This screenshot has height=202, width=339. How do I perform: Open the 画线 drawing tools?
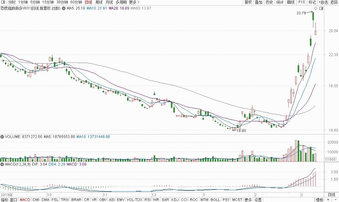click(291, 2)
